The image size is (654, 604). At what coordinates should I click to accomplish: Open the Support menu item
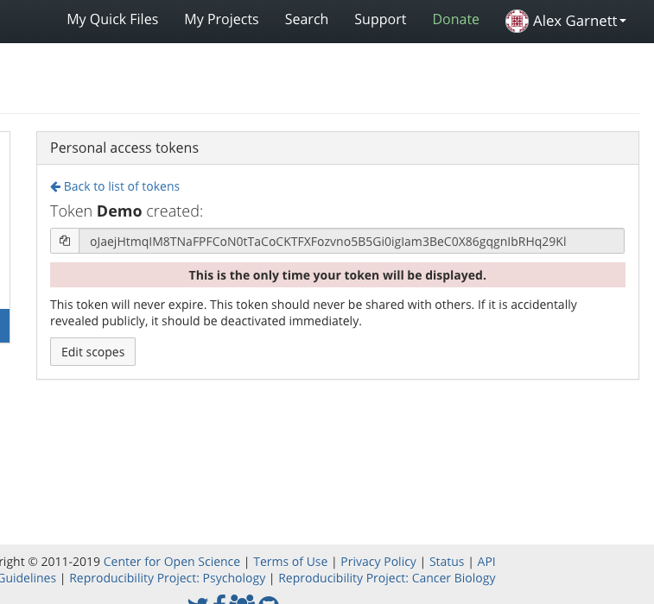coord(380,20)
